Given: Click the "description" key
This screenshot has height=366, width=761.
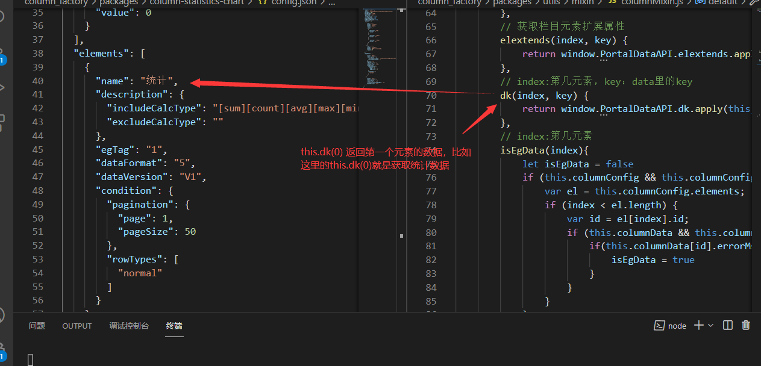Looking at the screenshot, I should (x=131, y=95).
